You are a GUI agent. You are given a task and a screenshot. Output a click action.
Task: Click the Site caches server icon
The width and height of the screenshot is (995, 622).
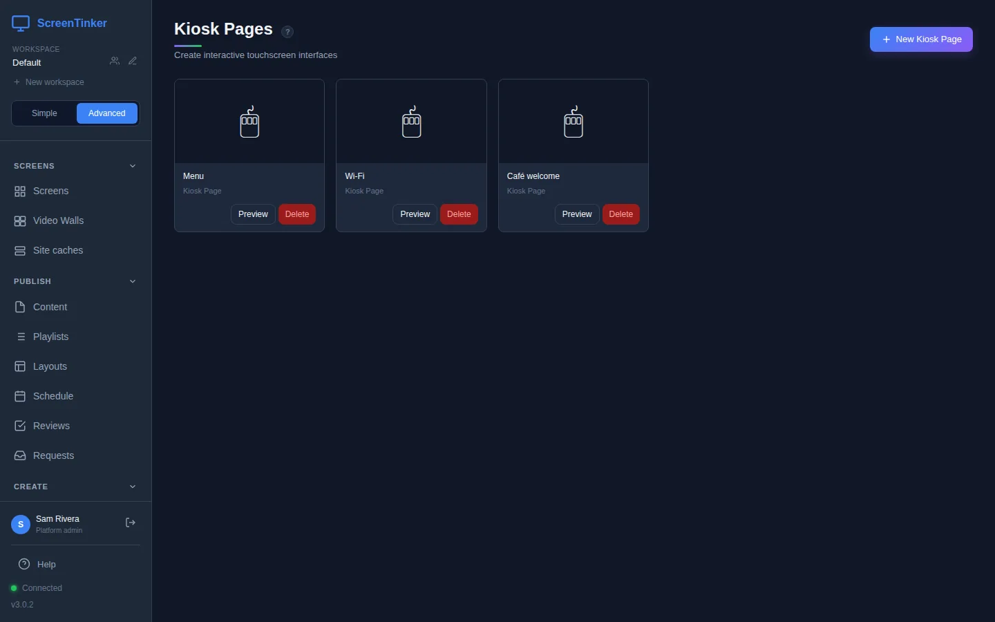pyautogui.click(x=20, y=251)
